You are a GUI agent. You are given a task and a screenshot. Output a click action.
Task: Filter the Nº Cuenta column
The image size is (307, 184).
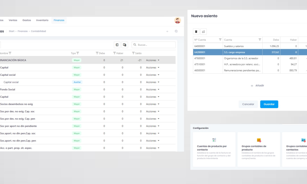[220, 40]
